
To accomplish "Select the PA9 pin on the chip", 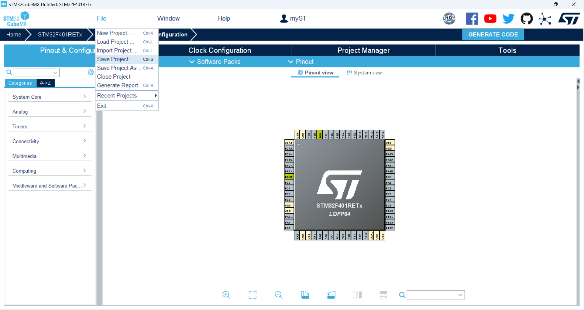I will [390, 177].
